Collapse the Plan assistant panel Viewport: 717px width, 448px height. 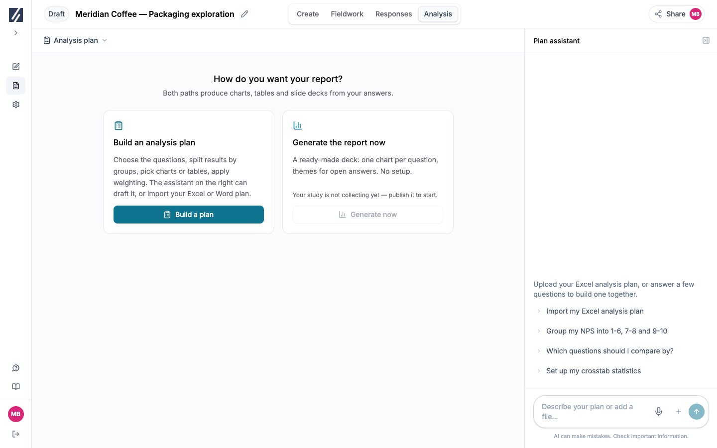tap(706, 40)
